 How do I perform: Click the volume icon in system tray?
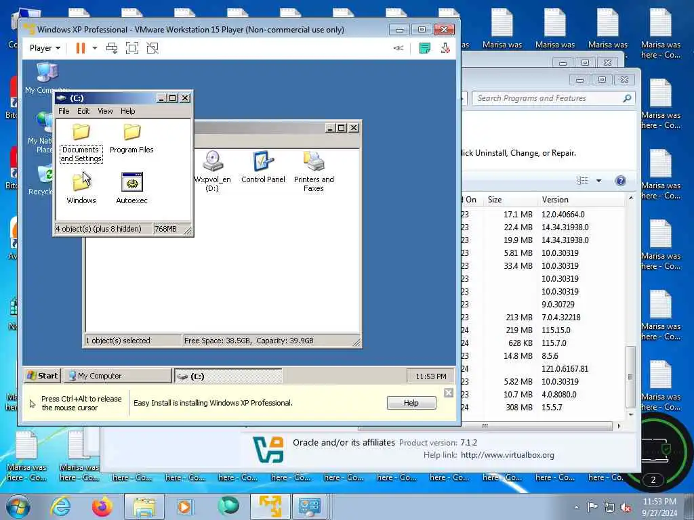pyautogui.click(x=626, y=508)
